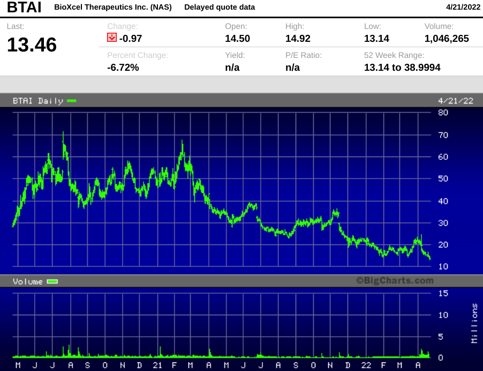Click the green Volume legend marker
This screenshot has width=483, height=371.
(52, 281)
